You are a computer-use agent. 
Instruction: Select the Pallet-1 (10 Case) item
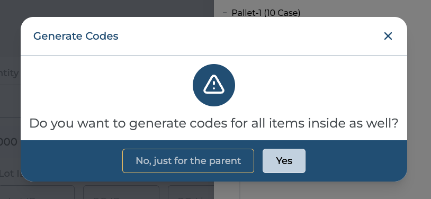[x=266, y=13]
